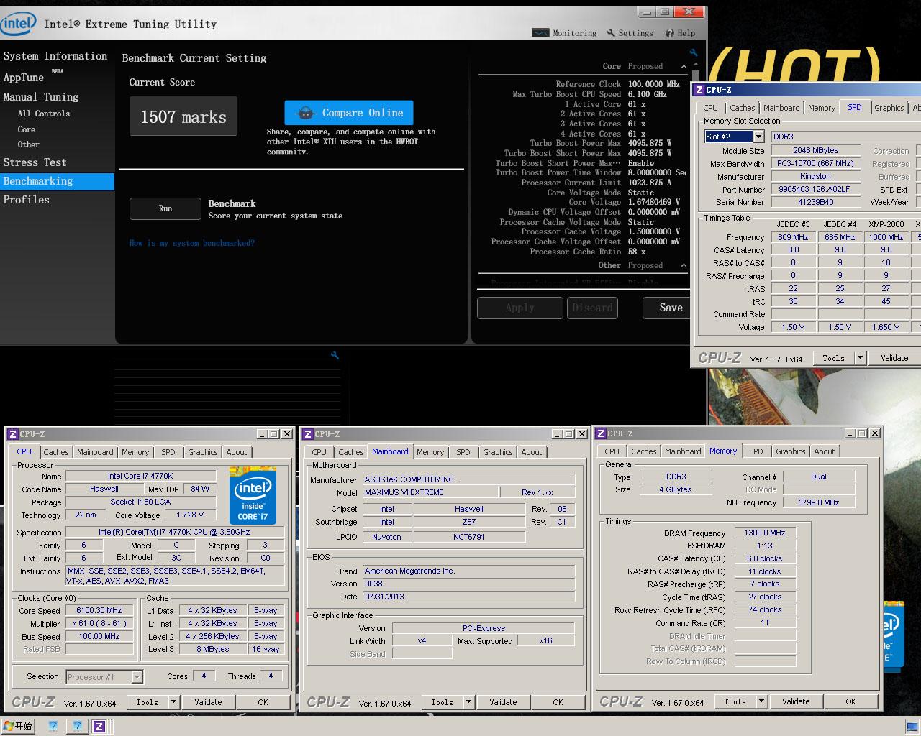Open Tools dropdown arrow in SPD window

860,358
